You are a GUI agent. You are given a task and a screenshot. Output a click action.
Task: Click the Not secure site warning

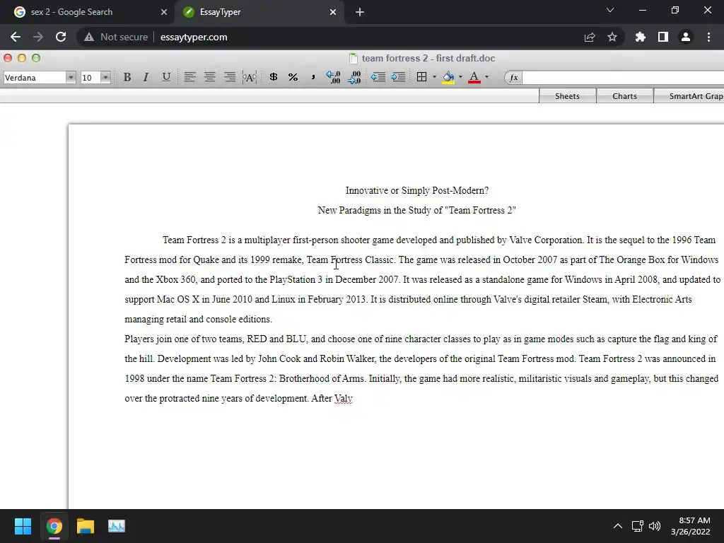click(116, 37)
